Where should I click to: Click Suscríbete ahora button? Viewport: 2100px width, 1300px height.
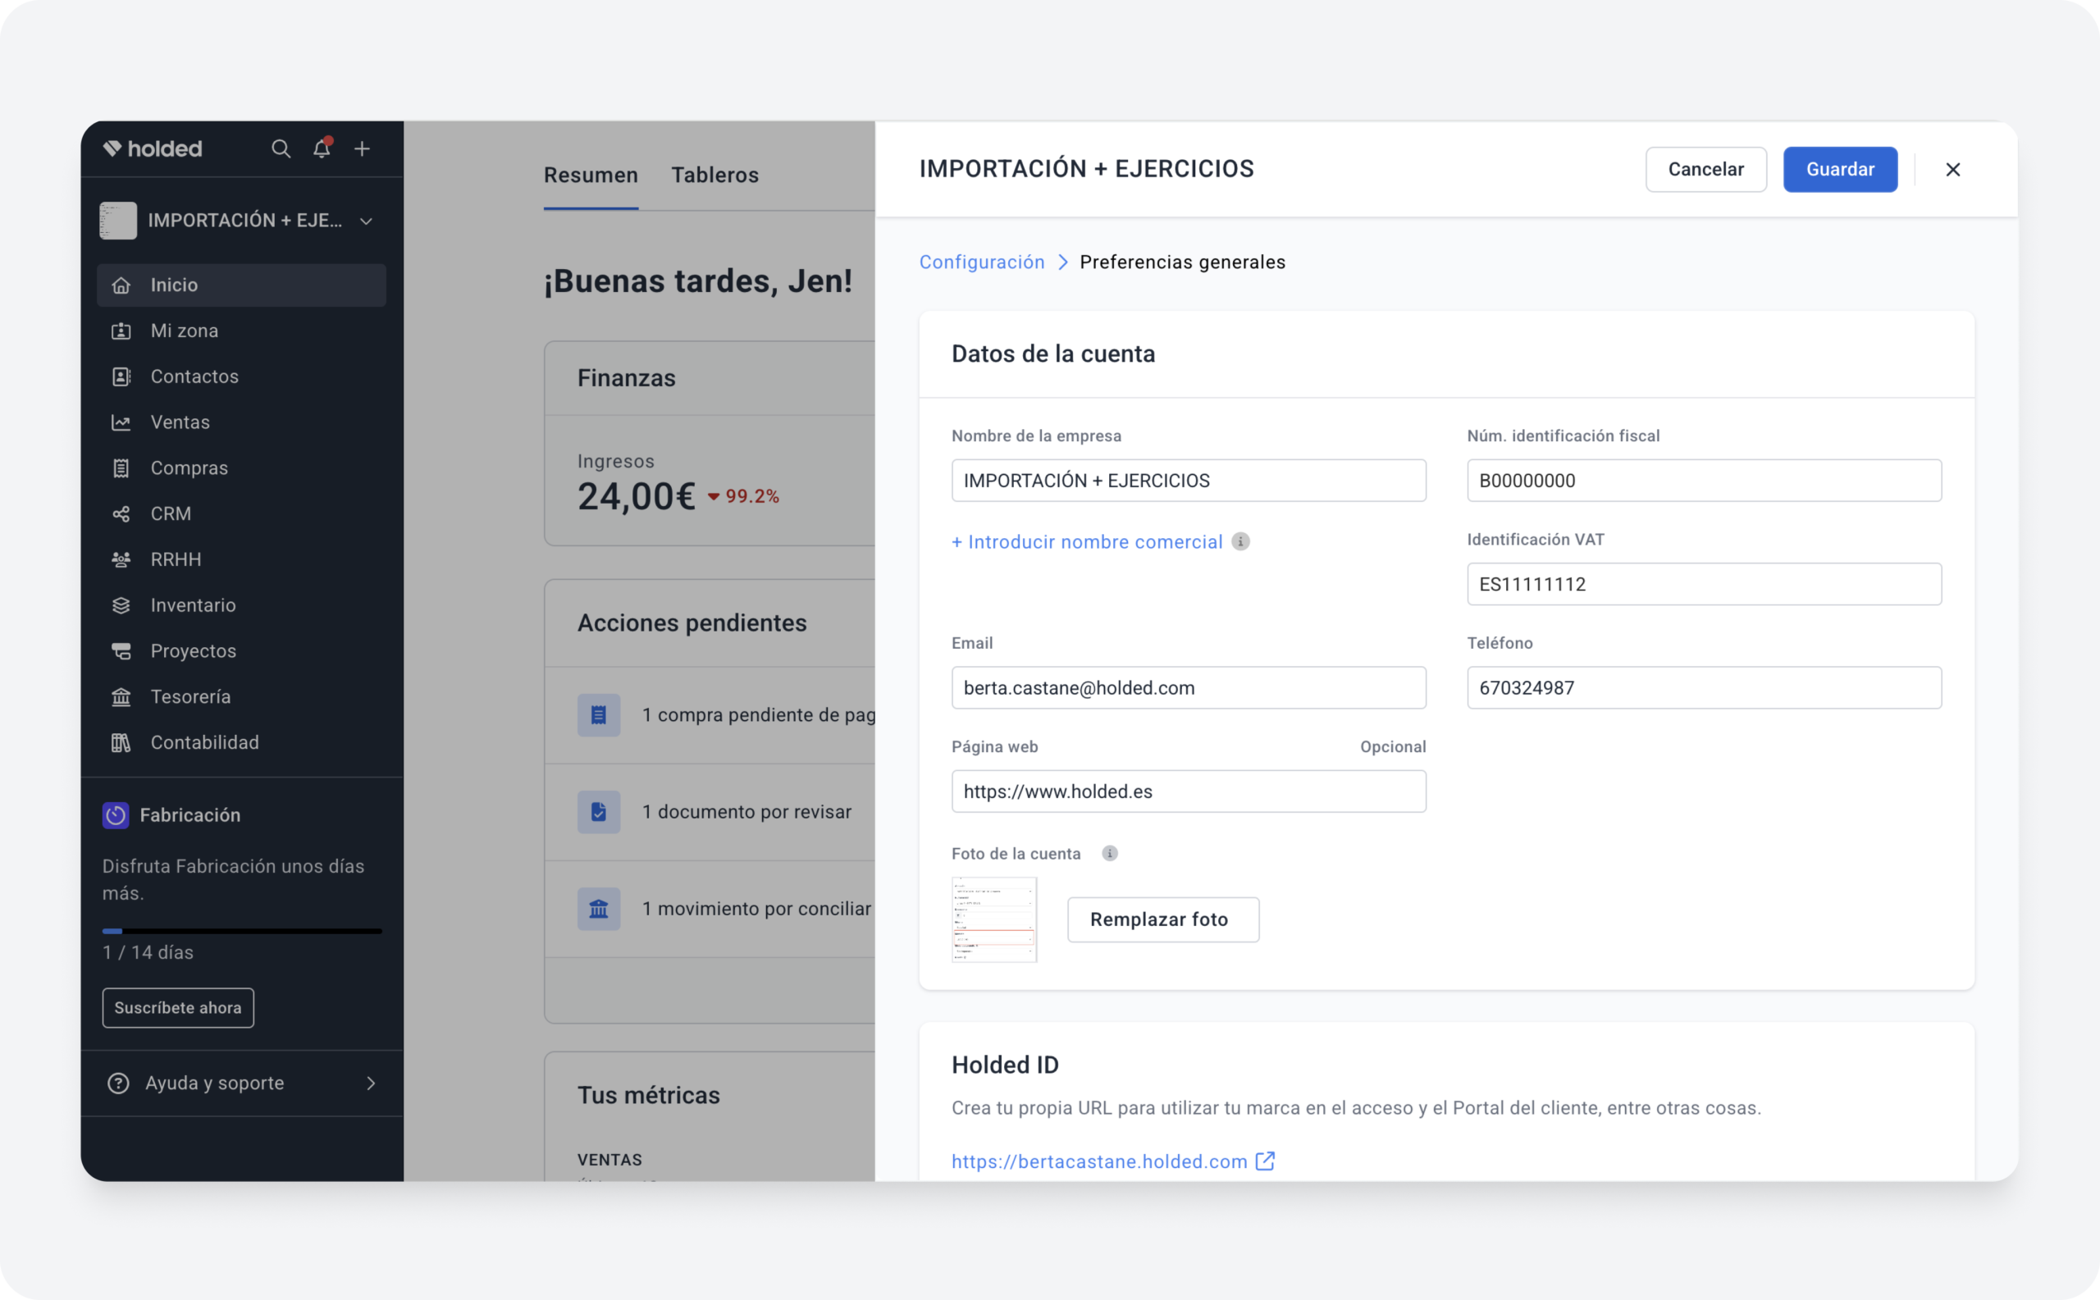tap(178, 1008)
